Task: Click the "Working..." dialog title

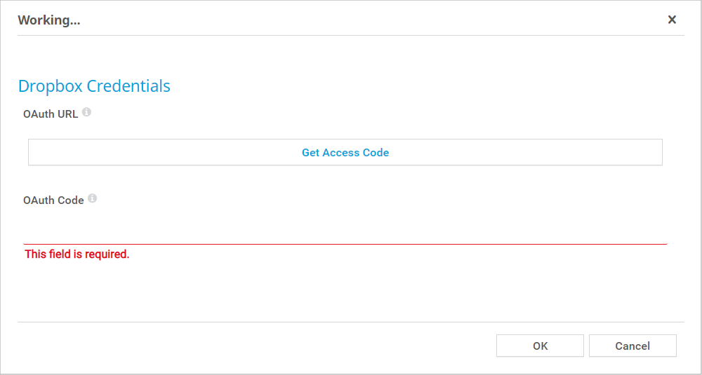Action: [49, 20]
